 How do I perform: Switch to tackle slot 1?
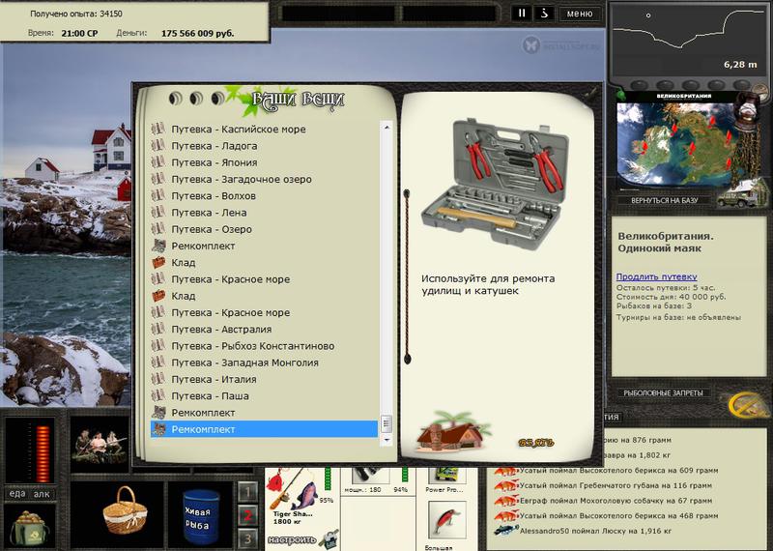coord(248,492)
